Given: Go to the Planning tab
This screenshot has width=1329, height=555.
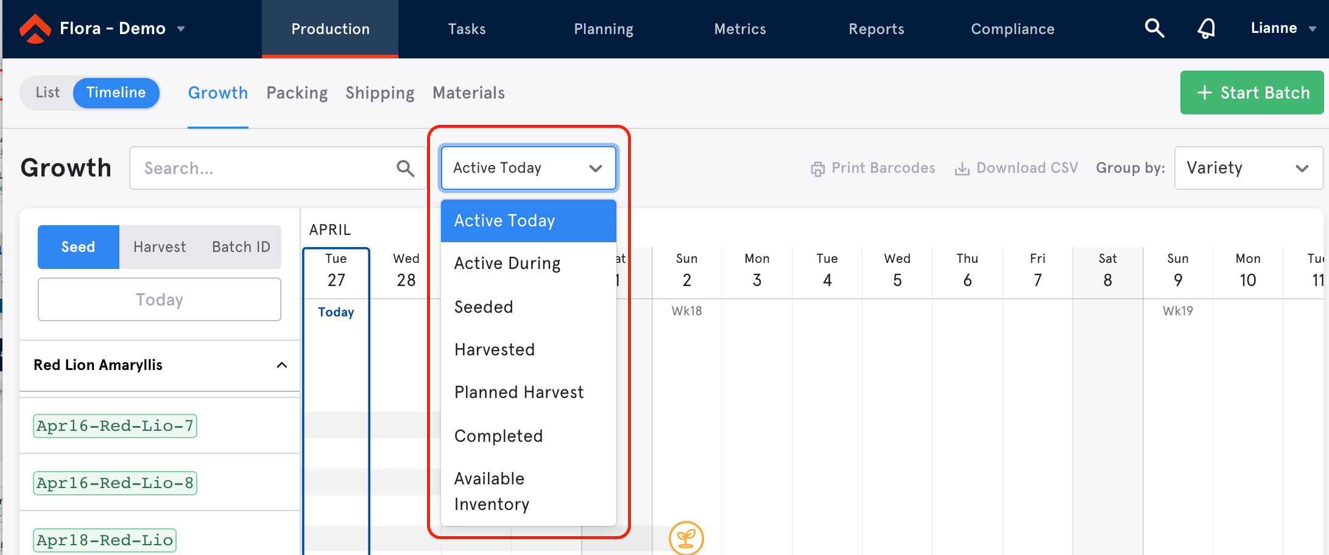Looking at the screenshot, I should click(604, 29).
